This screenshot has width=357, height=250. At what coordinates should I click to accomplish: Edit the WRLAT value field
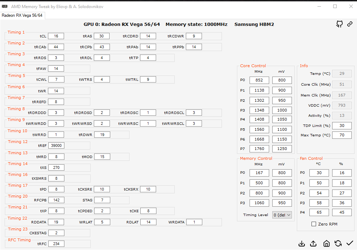tap(102, 222)
